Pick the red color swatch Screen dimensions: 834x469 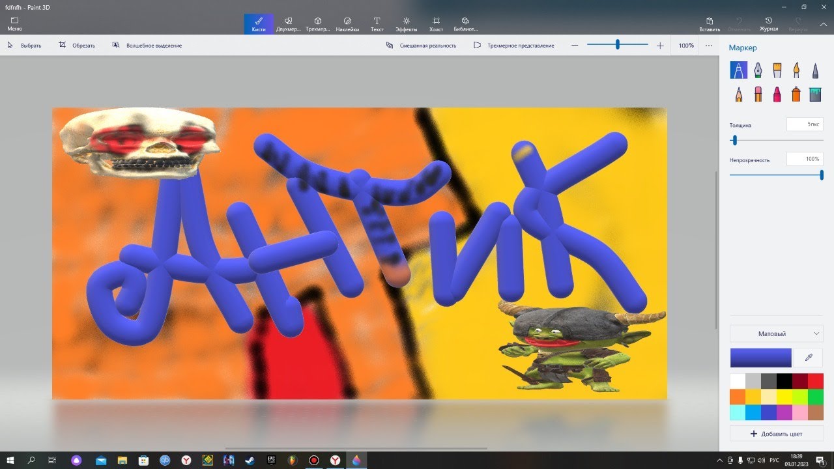pos(816,380)
